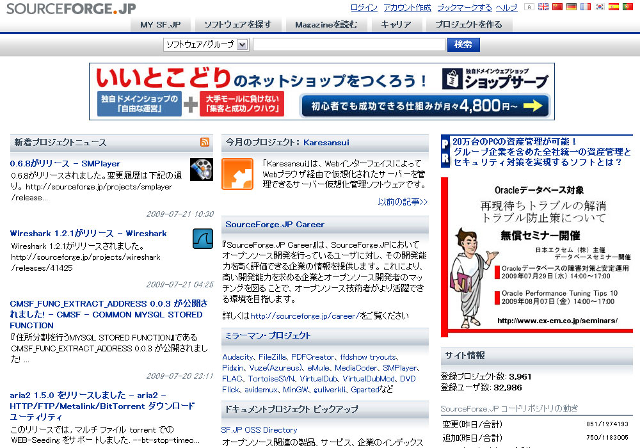
Task: Pick the French flag language icon
Action: pos(586,7)
